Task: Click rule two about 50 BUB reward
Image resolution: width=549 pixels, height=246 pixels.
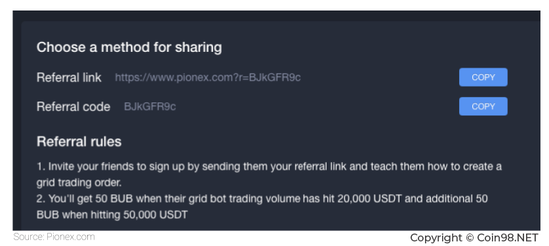Action: [262, 207]
